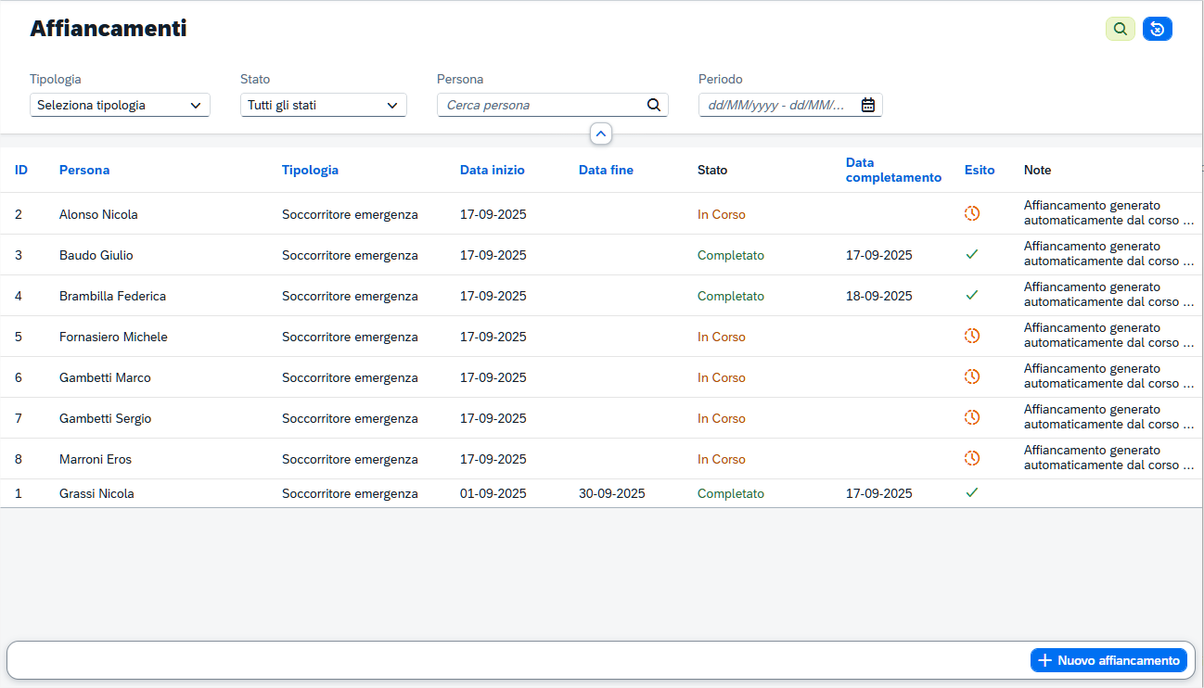Click the Periodo date range input
This screenshot has width=1204, height=688.
coord(777,105)
